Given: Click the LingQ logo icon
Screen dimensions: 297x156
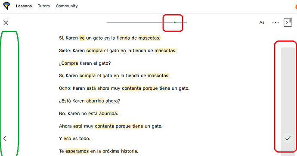Looking at the screenshot, I should tap(6, 6).
